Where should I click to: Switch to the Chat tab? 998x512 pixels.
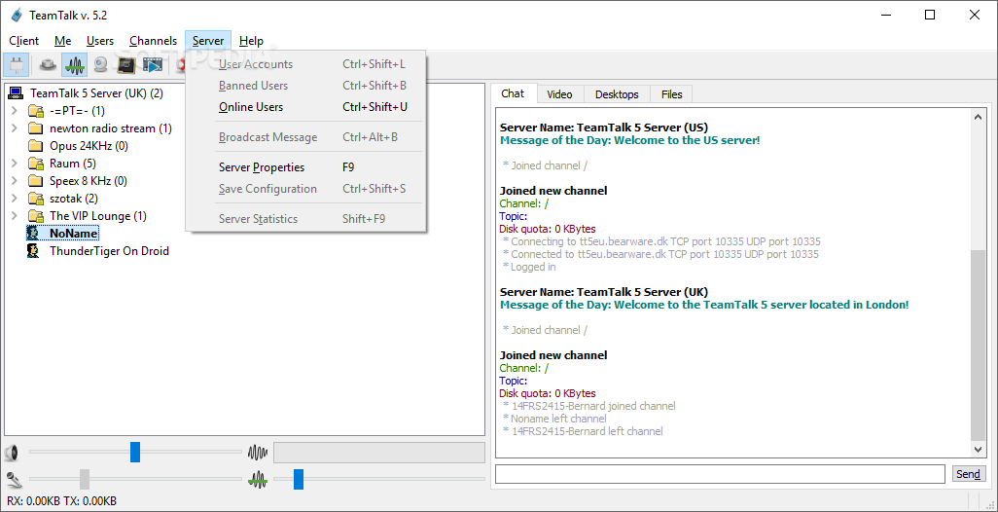coord(513,93)
